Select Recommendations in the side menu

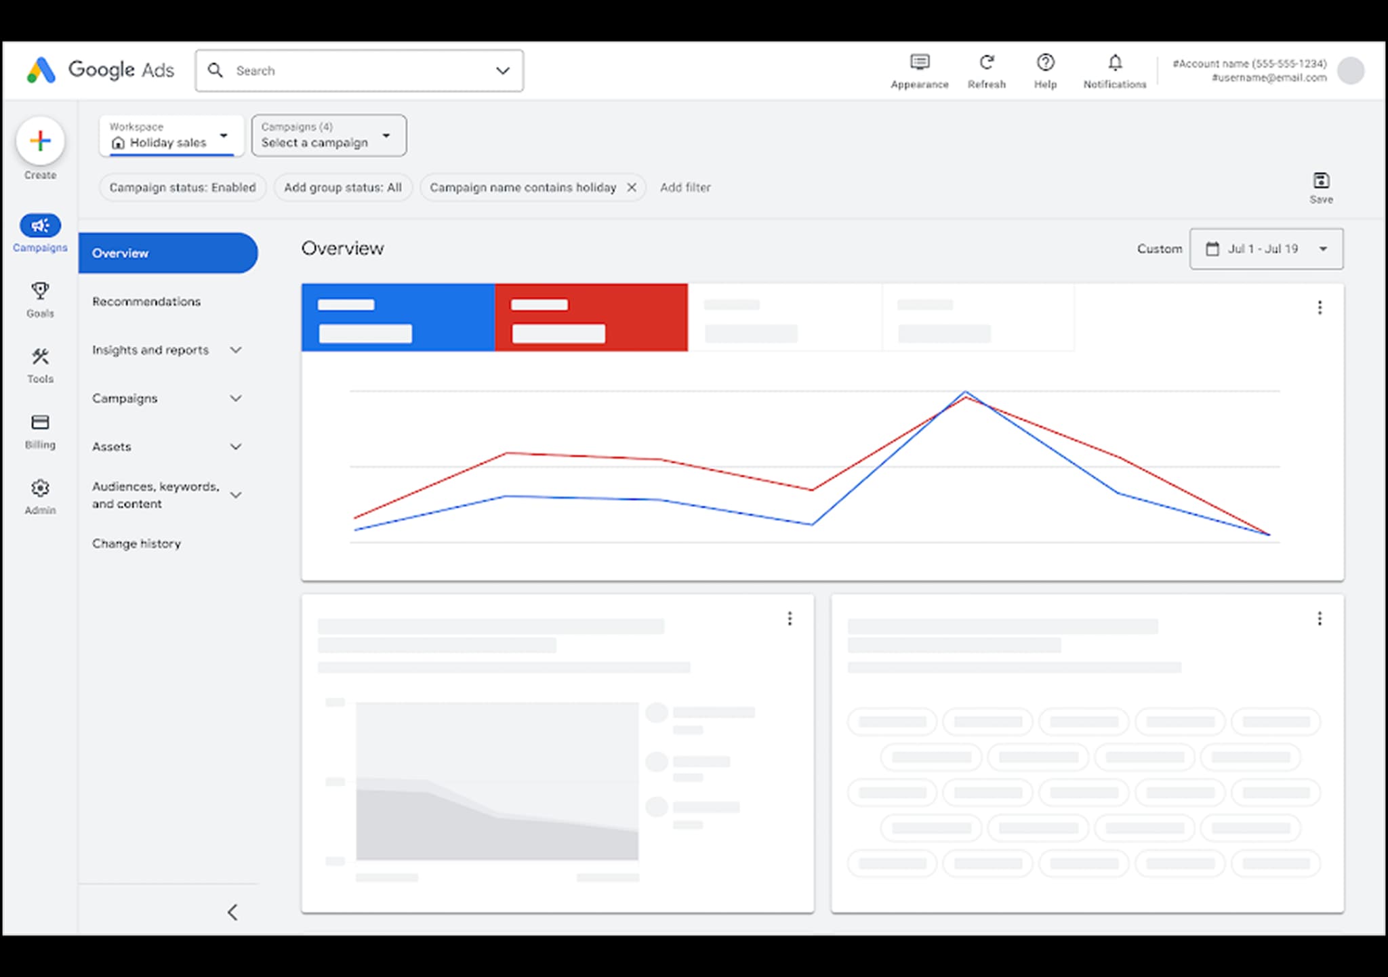point(146,302)
